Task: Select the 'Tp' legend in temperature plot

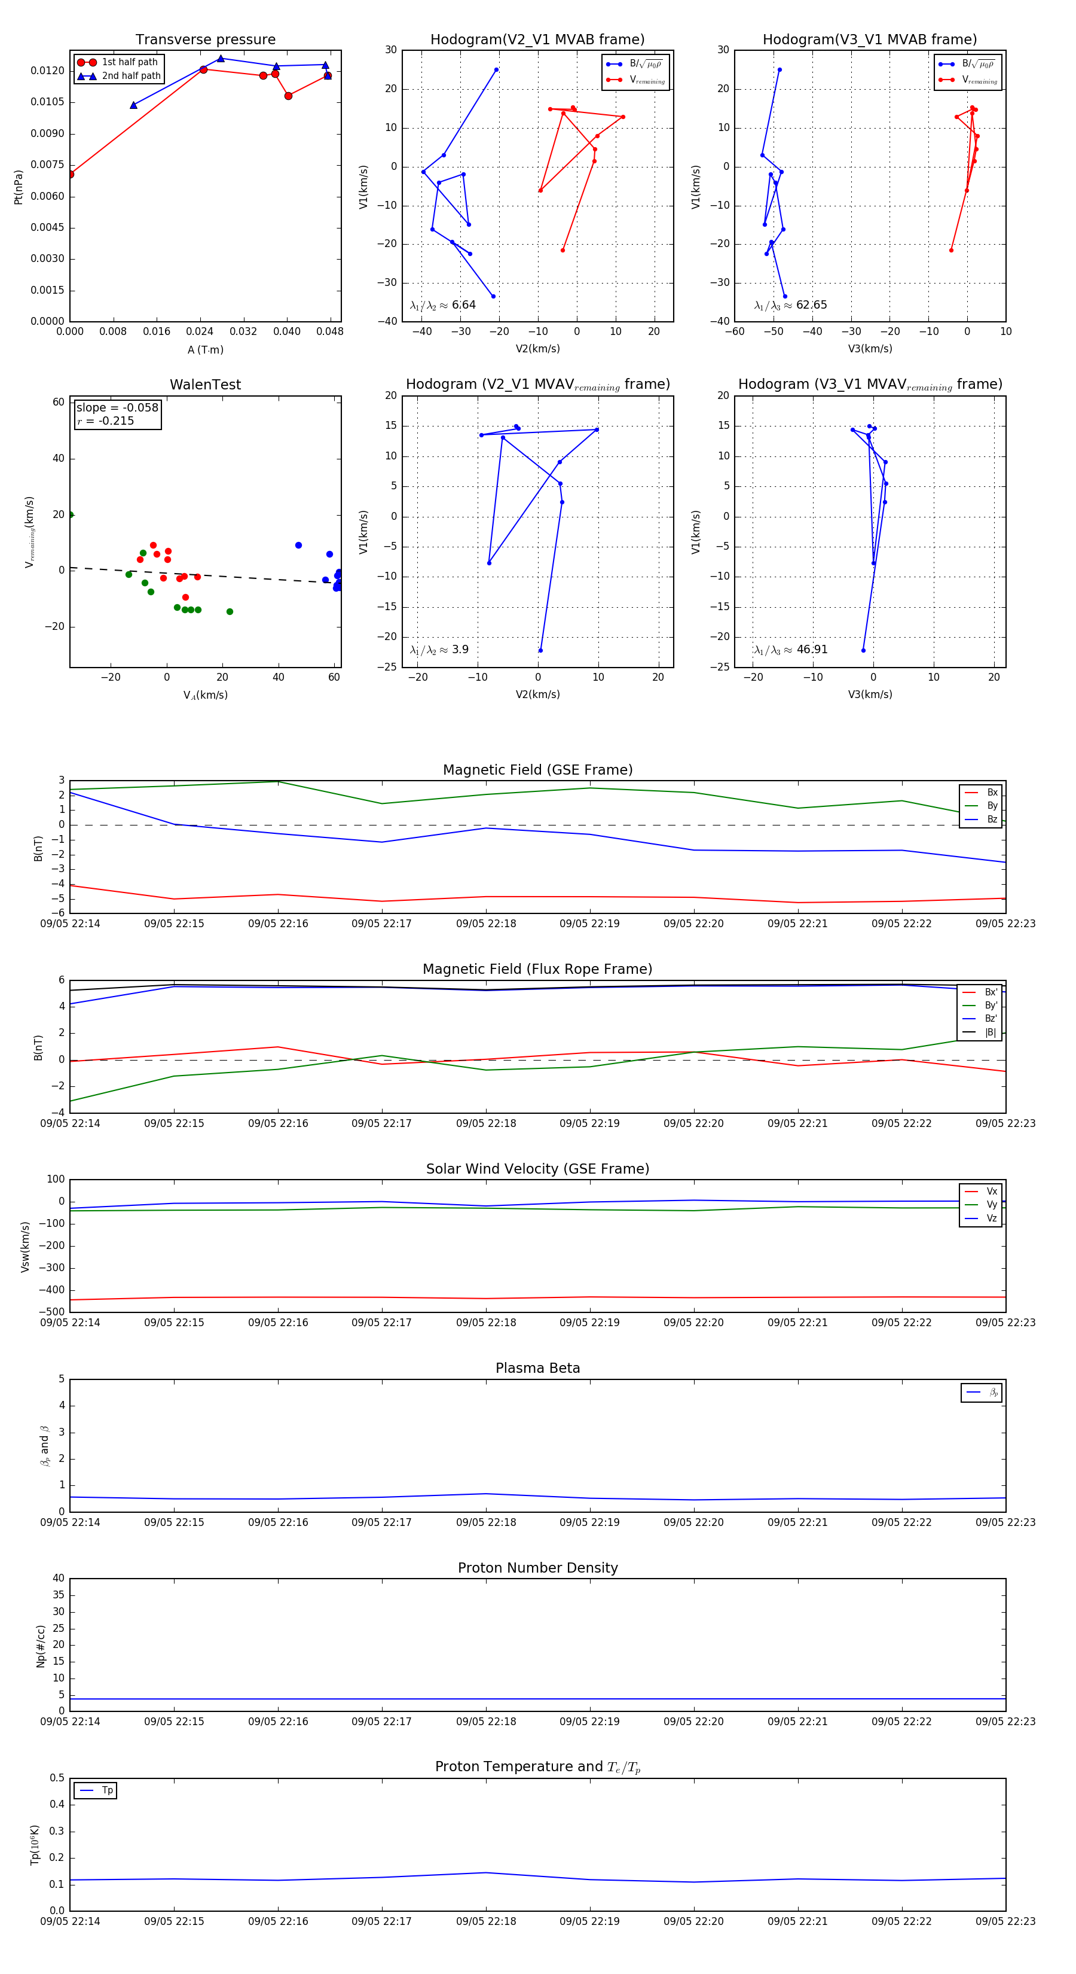Action: [x=96, y=1790]
